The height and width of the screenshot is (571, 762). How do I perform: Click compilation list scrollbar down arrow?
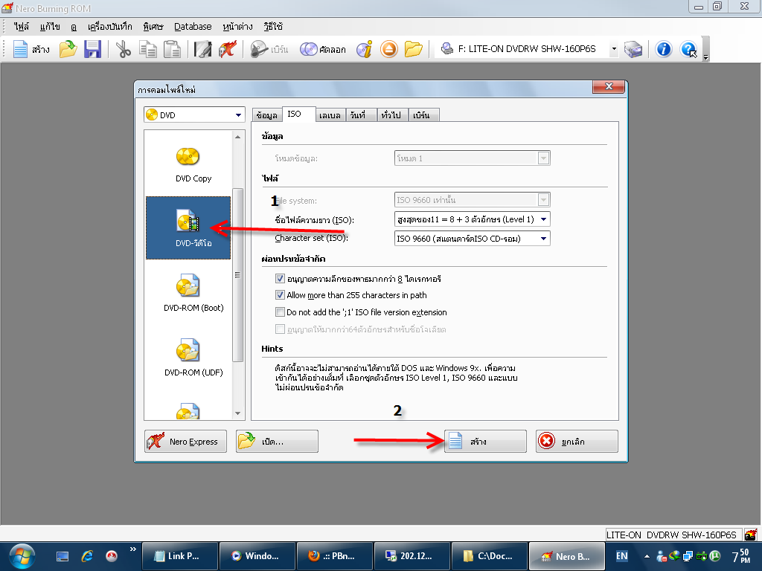tap(237, 413)
